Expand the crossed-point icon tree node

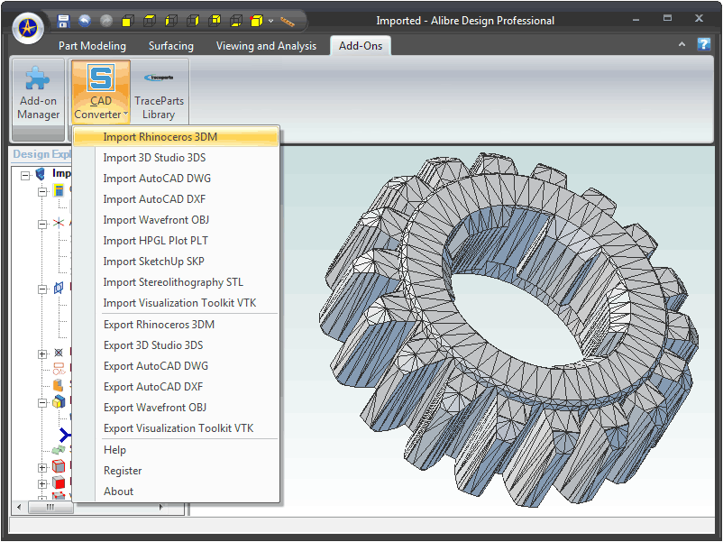[x=42, y=354]
